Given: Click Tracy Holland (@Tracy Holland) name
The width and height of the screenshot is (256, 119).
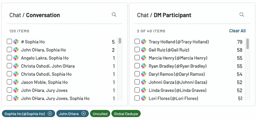Looking at the screenshot, I should (179, 42).
